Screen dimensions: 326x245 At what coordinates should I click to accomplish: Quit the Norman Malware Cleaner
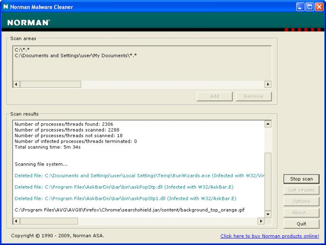point(301,224)
